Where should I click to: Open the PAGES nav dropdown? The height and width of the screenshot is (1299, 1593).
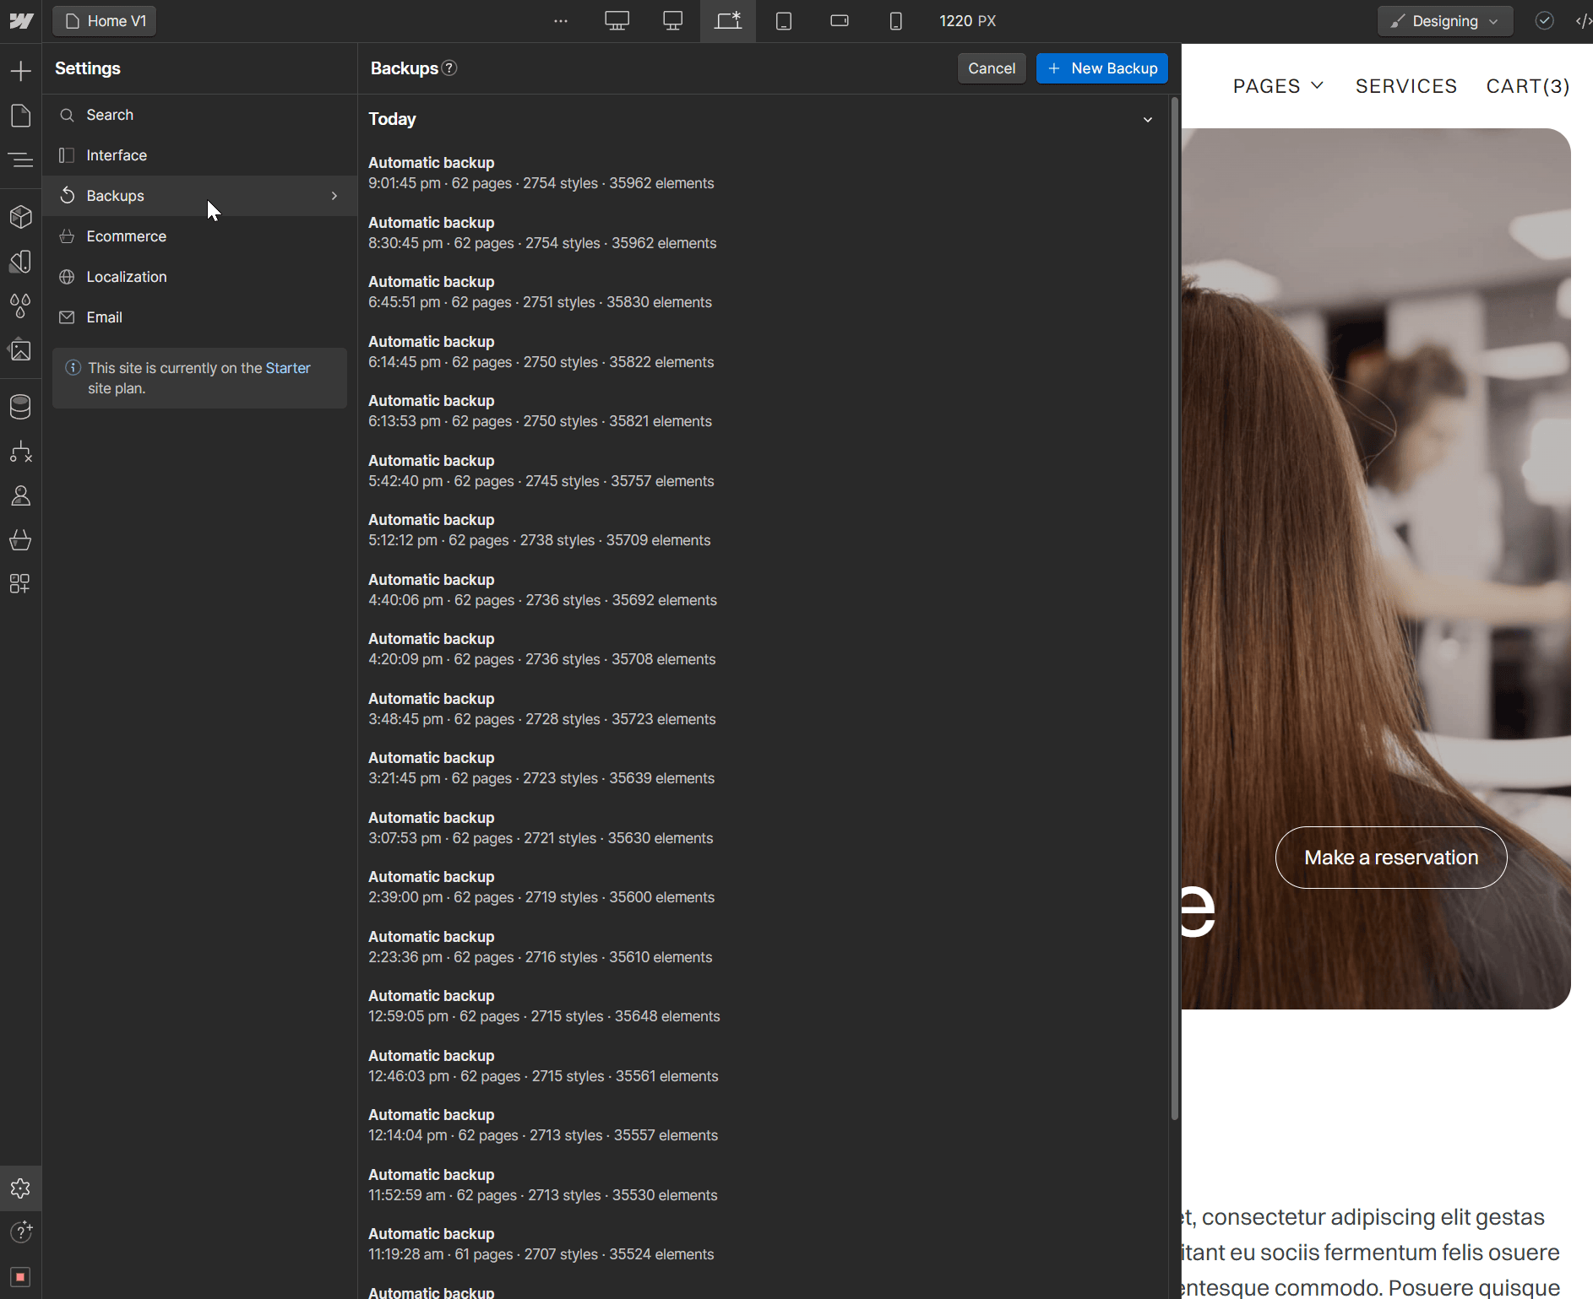click(x=1278, y=86)
